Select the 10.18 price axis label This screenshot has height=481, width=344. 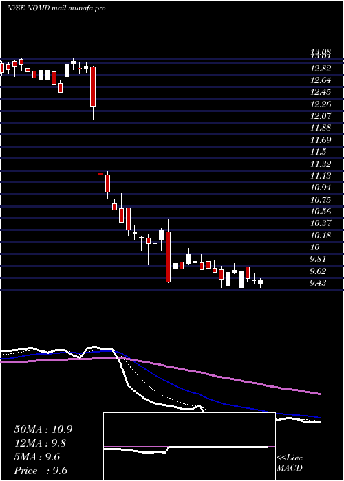pos(321,235)
